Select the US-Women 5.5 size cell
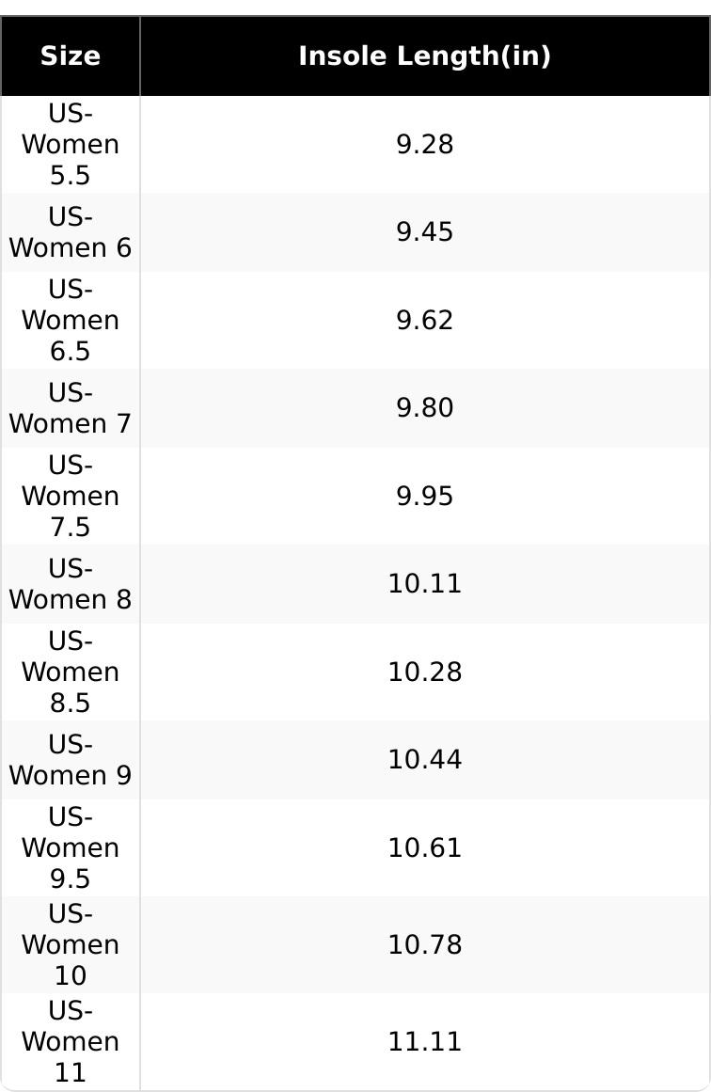Screen dimensions: 711x1092 pos(71,145)
